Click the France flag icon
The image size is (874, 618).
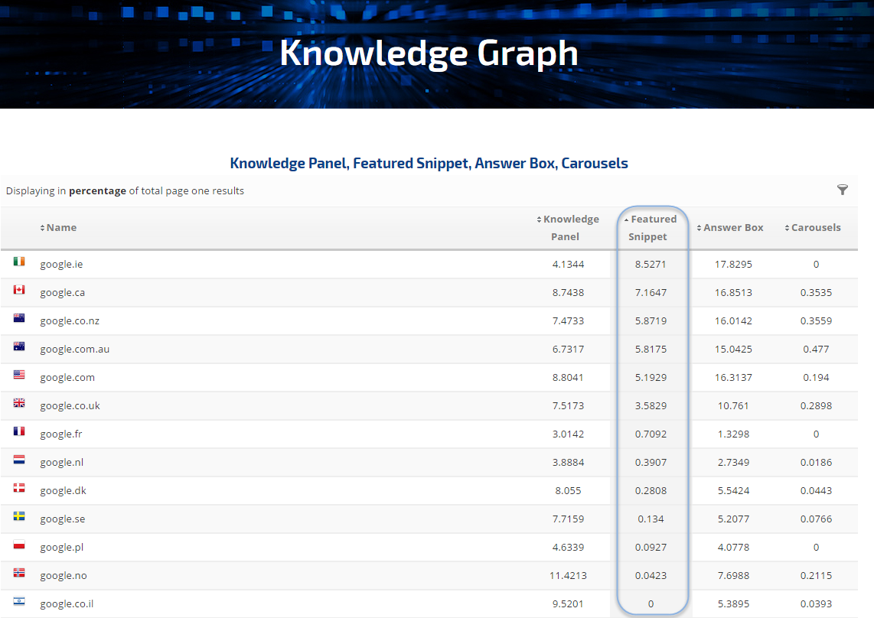coord(19,431)
